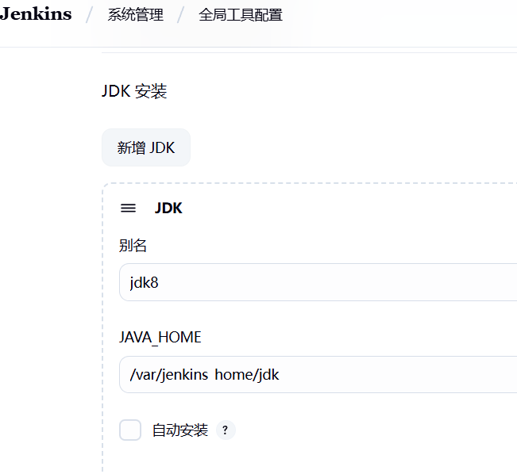Click the 自动安装 checkbox label text
The height and width of the screenshot is (474, 517).
pos(180,430)
